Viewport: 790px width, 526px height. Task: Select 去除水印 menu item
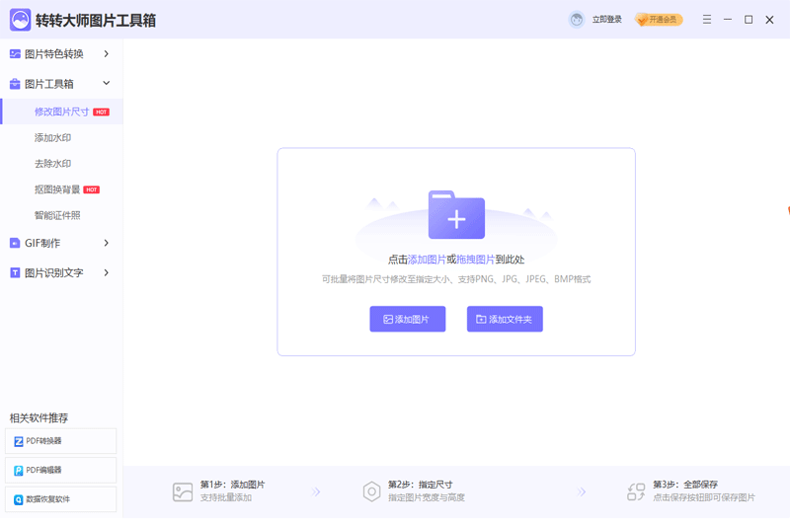(52, 164)
